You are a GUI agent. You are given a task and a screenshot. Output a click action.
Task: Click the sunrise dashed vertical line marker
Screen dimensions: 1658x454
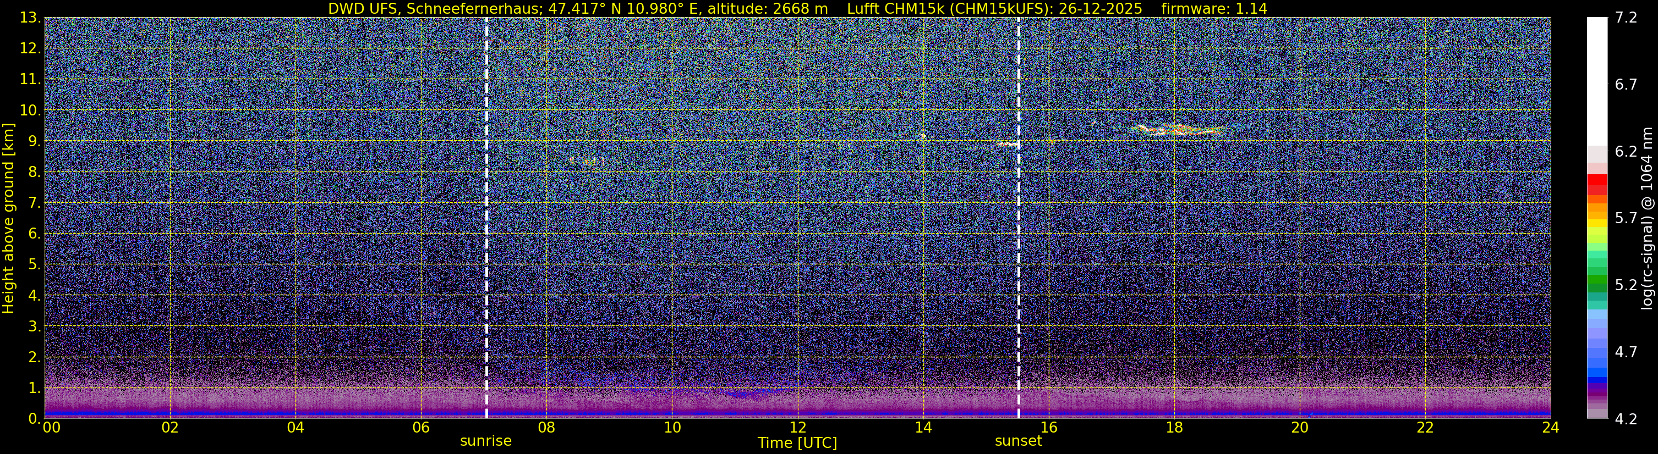tap(486, 218)
